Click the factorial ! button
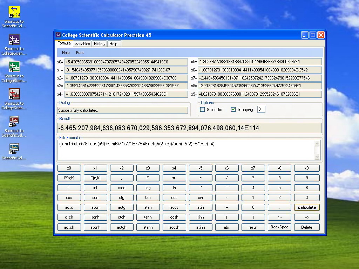Image resolution: width=359 pixels, height=269 pixels. [69, 188]
